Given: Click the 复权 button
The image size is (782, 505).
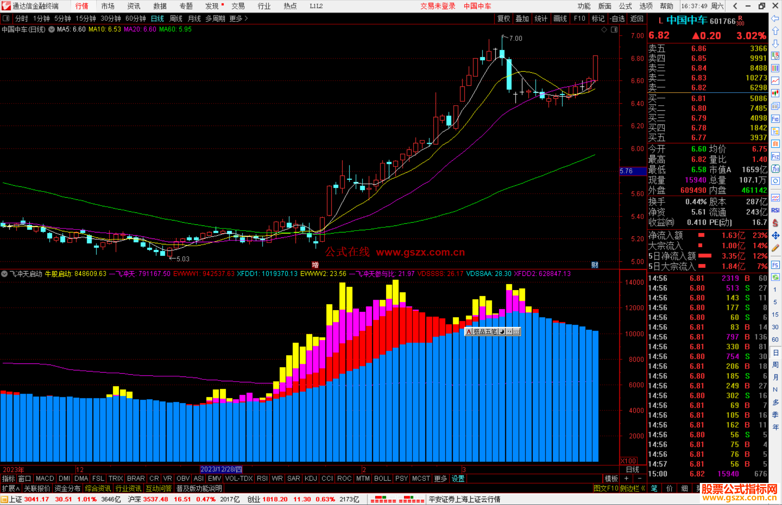Looking at the screenshot, I should pos(504,18).
